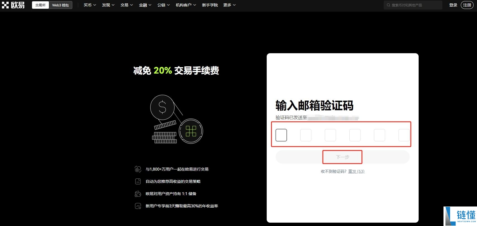The height and width of the screenshot is (226, 477).
Task: Expand the 买币 menu
Action: pos(90,5)
